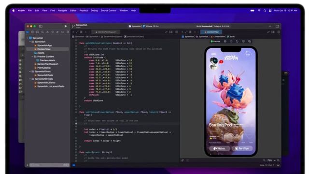Collapse the SprowtishTests group

coord(30,72)
